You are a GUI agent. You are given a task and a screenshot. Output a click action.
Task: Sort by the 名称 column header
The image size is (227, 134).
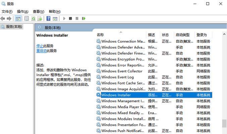click(100, 35)
